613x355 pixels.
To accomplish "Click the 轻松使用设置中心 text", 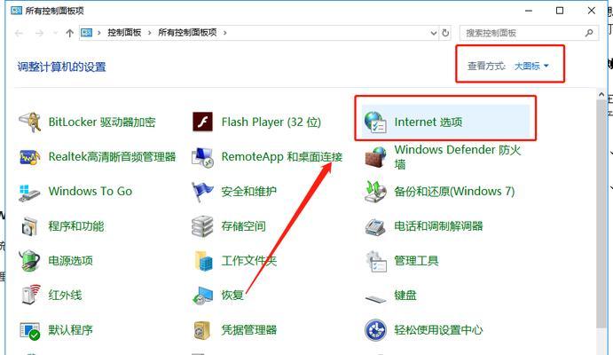I will click(x=438, y=330).
